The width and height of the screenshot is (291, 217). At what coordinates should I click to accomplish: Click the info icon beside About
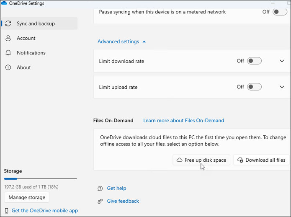coord(8,67)
